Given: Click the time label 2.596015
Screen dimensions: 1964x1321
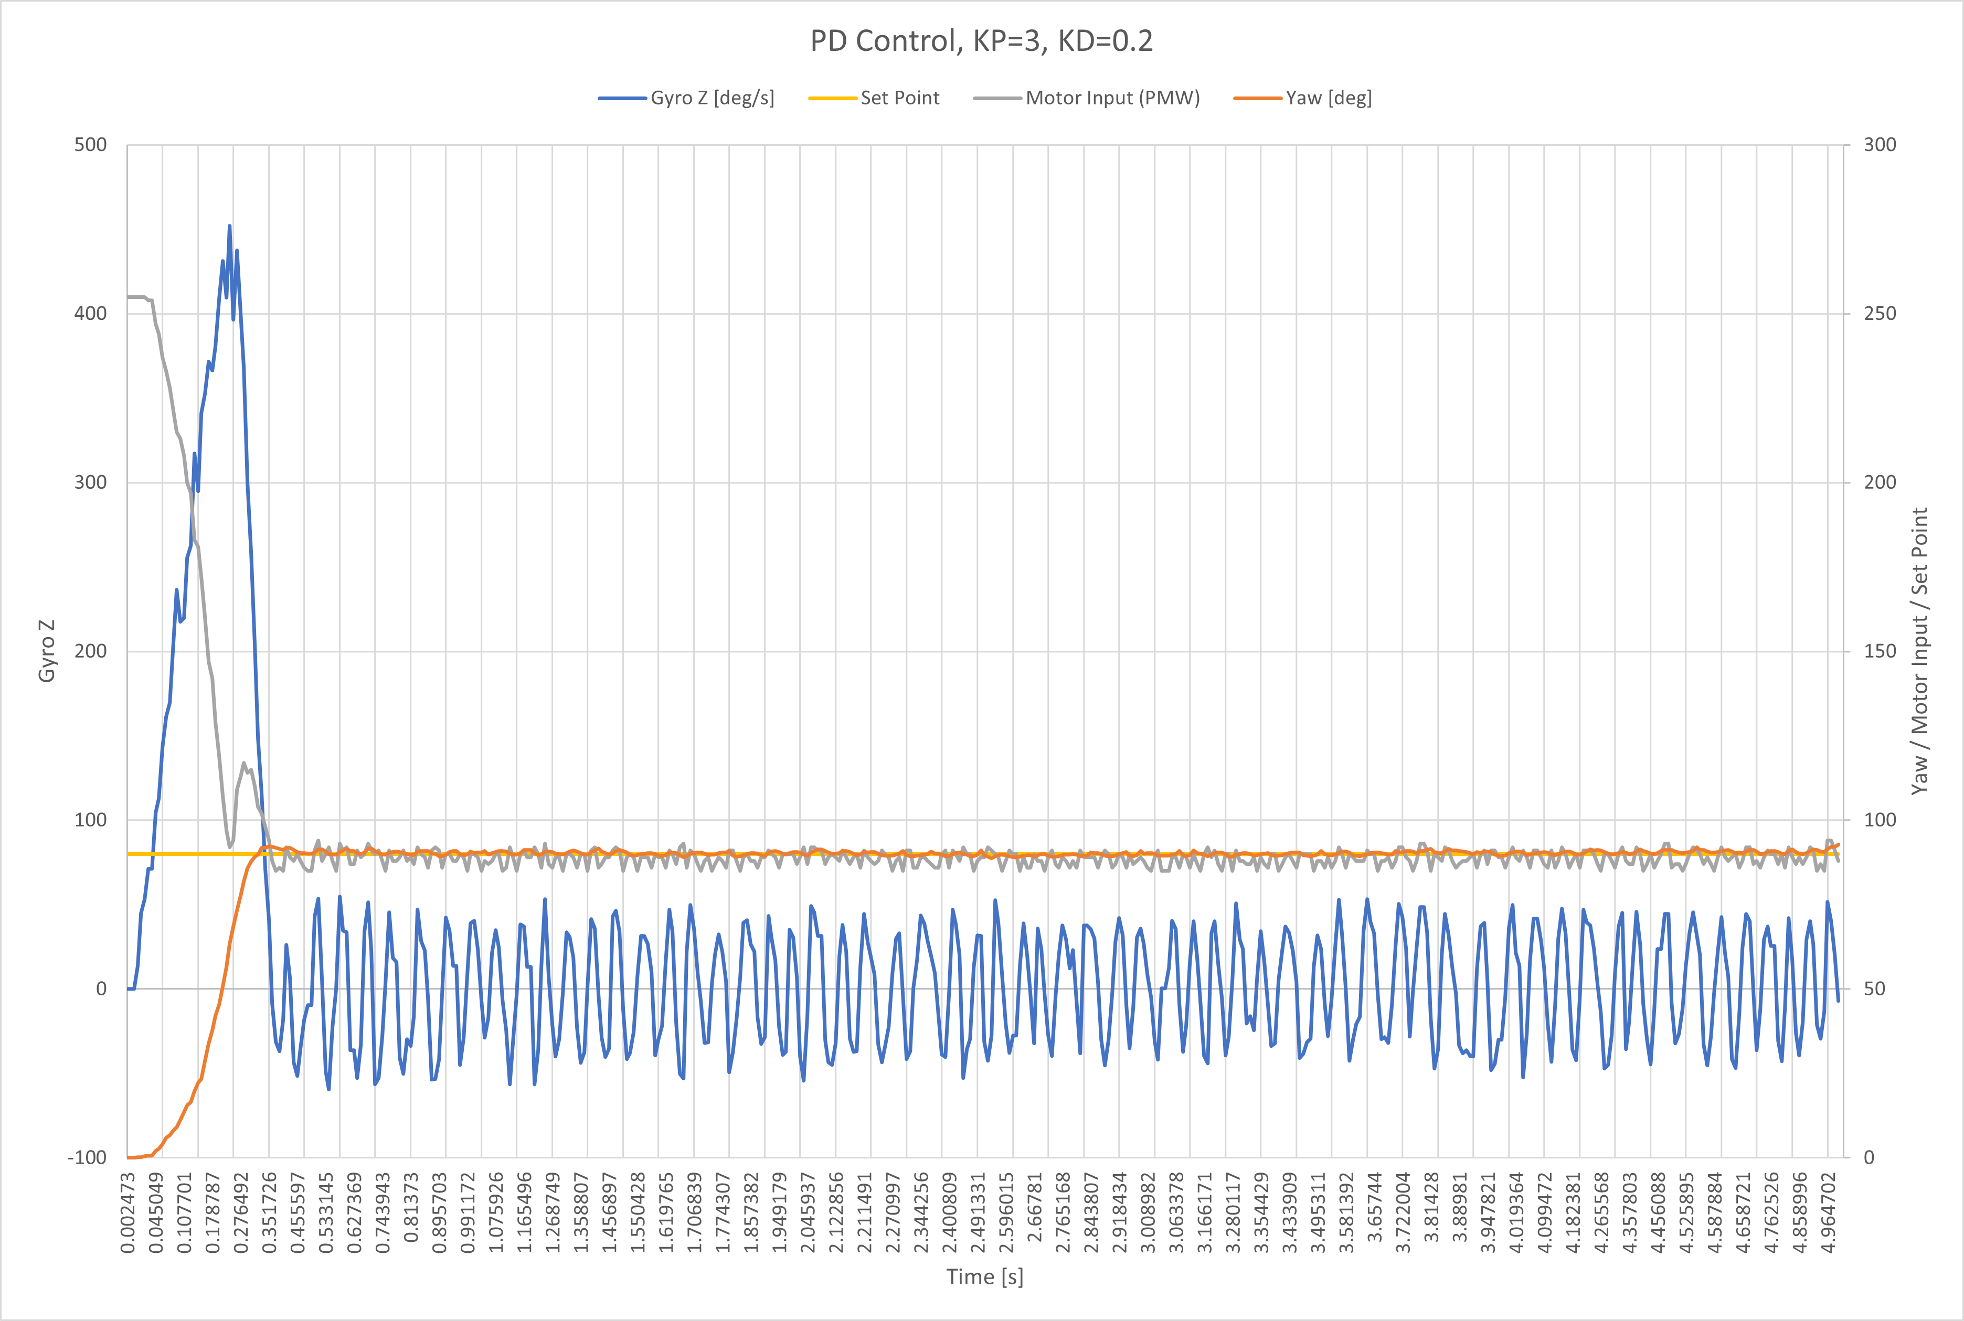Looking at the screenshot, I should tap(1005, 1212).
